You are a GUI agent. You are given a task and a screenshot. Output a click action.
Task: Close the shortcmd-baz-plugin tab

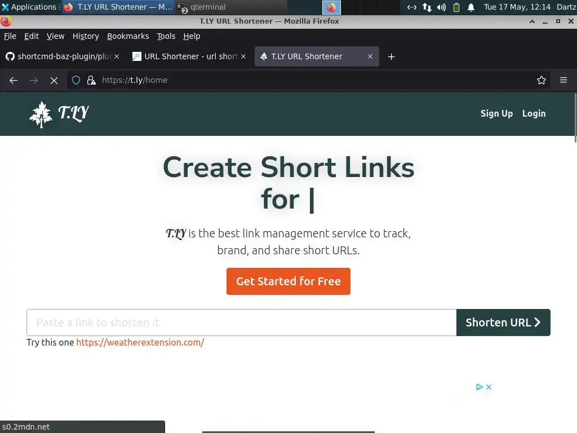[x=117, y=56]
